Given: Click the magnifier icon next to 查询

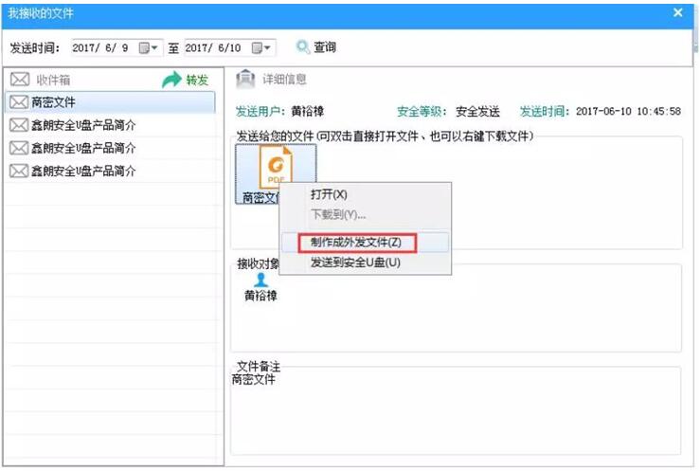Looking at the screenshot, I should point(303,46).
